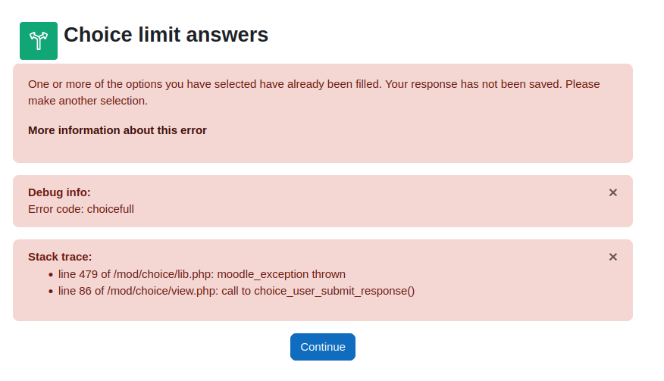The height and width of the screenshot is (381, 664).
Task: Click the Continue button
Action: (323, 347)
